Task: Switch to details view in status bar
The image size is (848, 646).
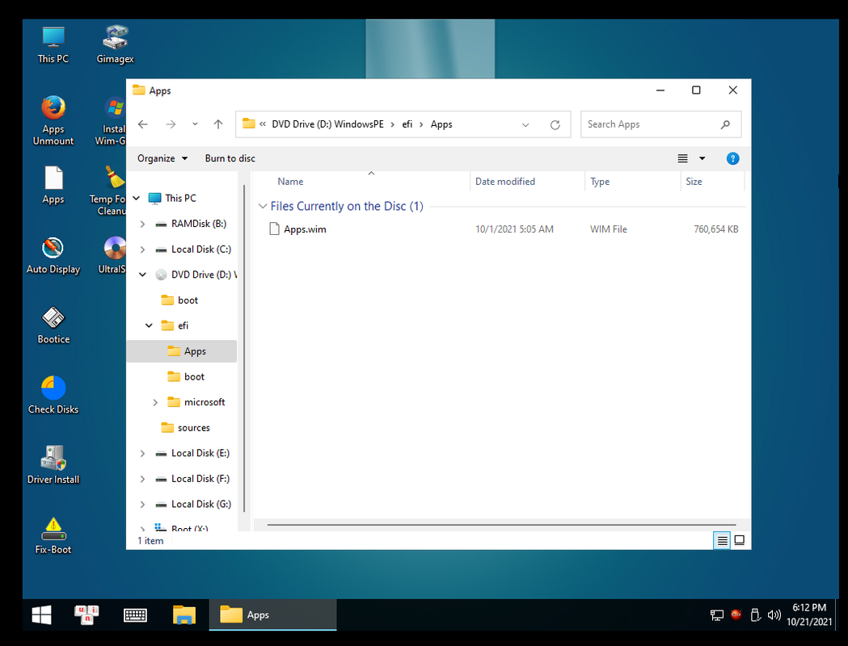Action: 722,540
